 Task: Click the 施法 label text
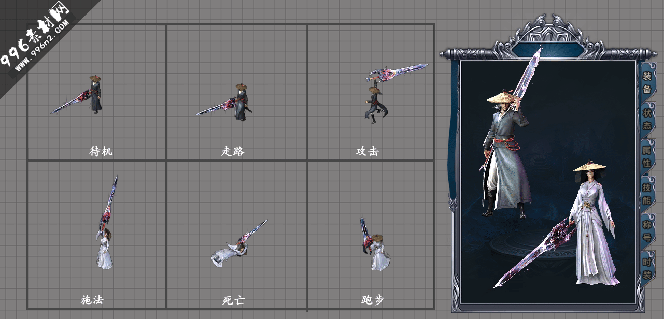pyautogui.click(x=92, y=299)
